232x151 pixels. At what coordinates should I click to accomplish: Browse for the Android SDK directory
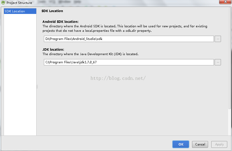[218, 39]
